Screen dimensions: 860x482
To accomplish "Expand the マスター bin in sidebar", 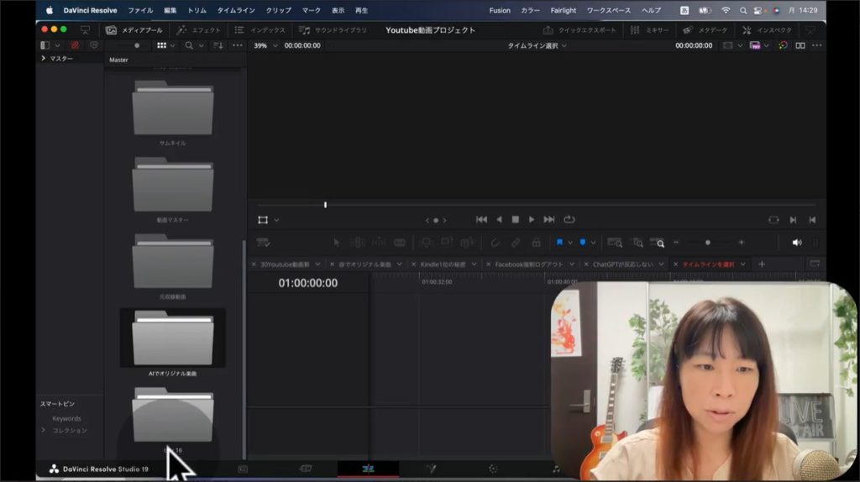I will 44,59.
